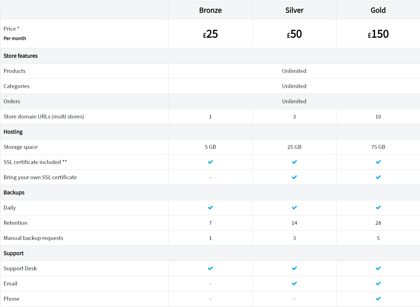The image size is (420, 307).
Task: Select the Gold plan column header
Action: pyautogui.click(x=378, y=10)
